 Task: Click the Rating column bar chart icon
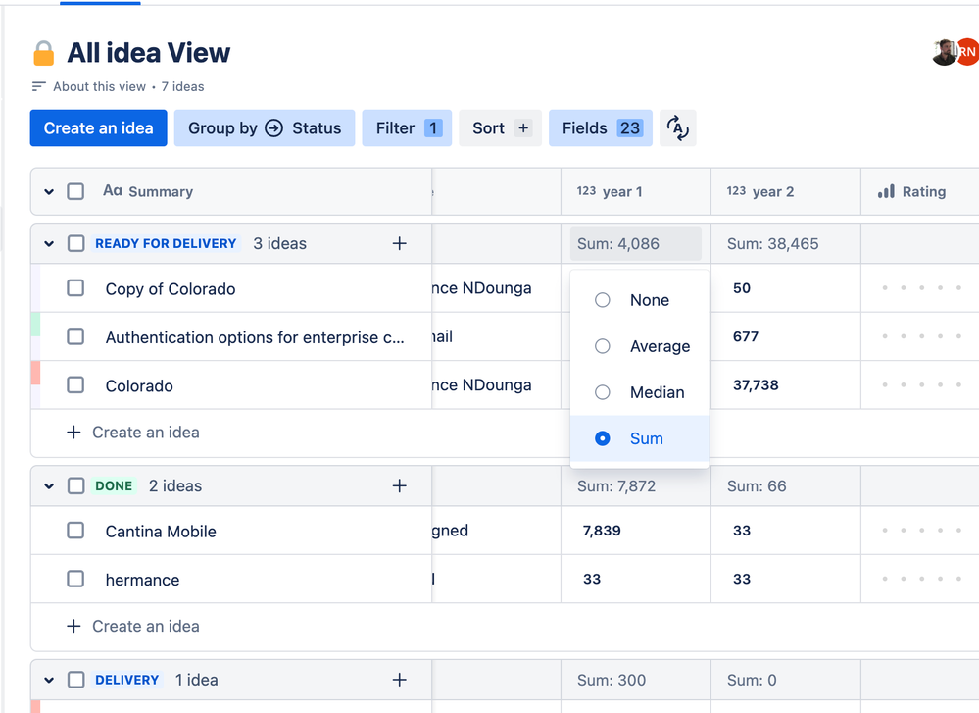point(886,191)
